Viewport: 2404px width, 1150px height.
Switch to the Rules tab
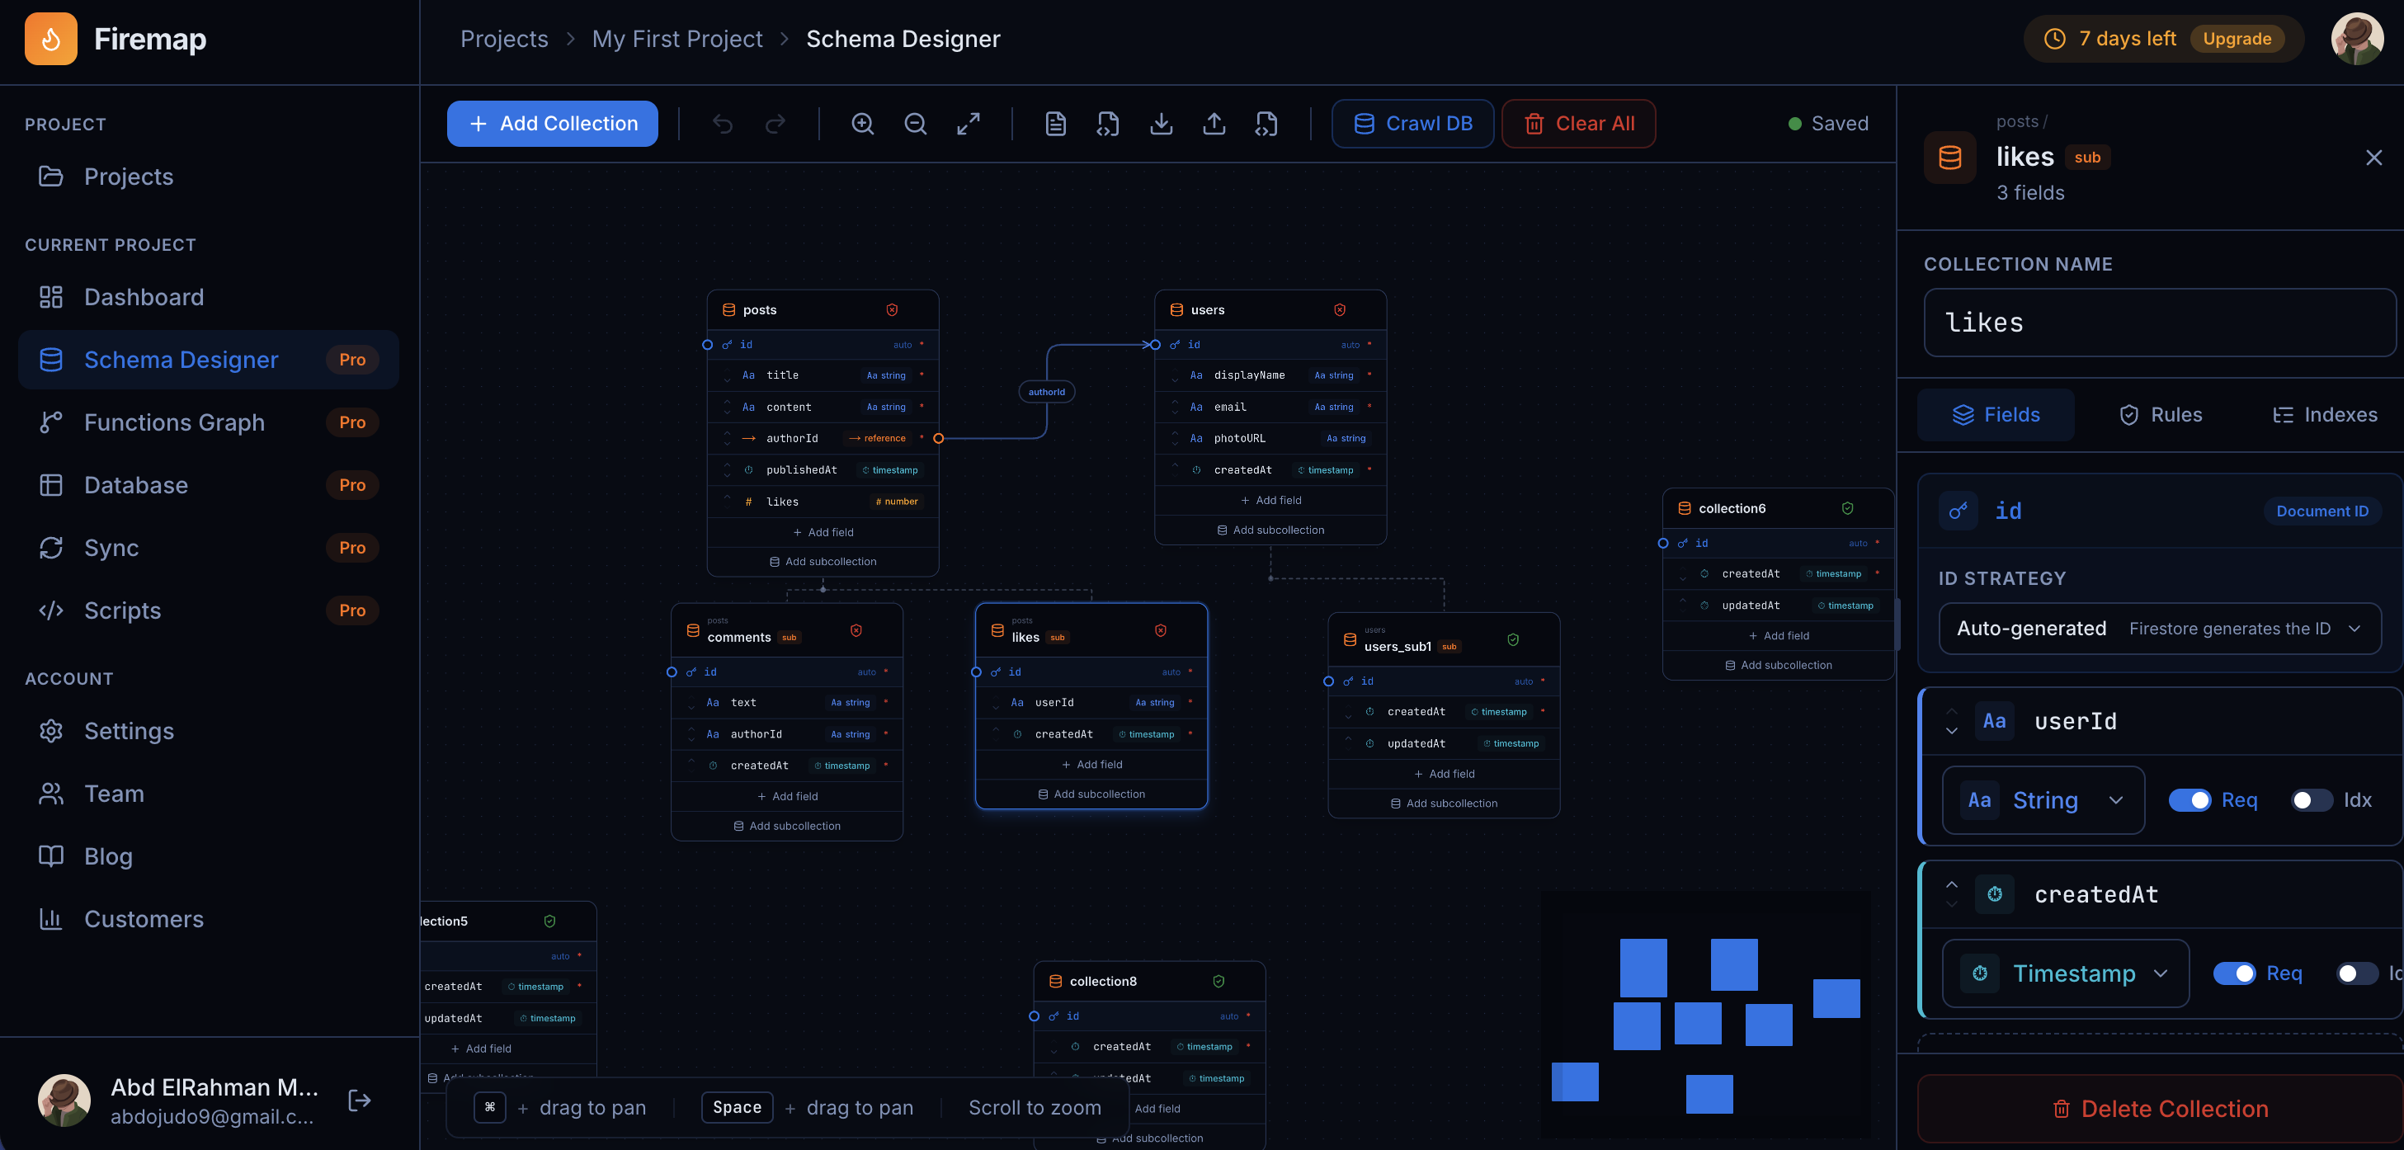click(x=2161, y=414)
